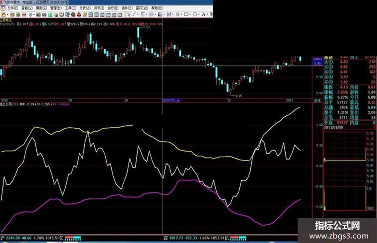Click the green plus toolbar icon
Viewport: 377px width, 243px height.
18,15
